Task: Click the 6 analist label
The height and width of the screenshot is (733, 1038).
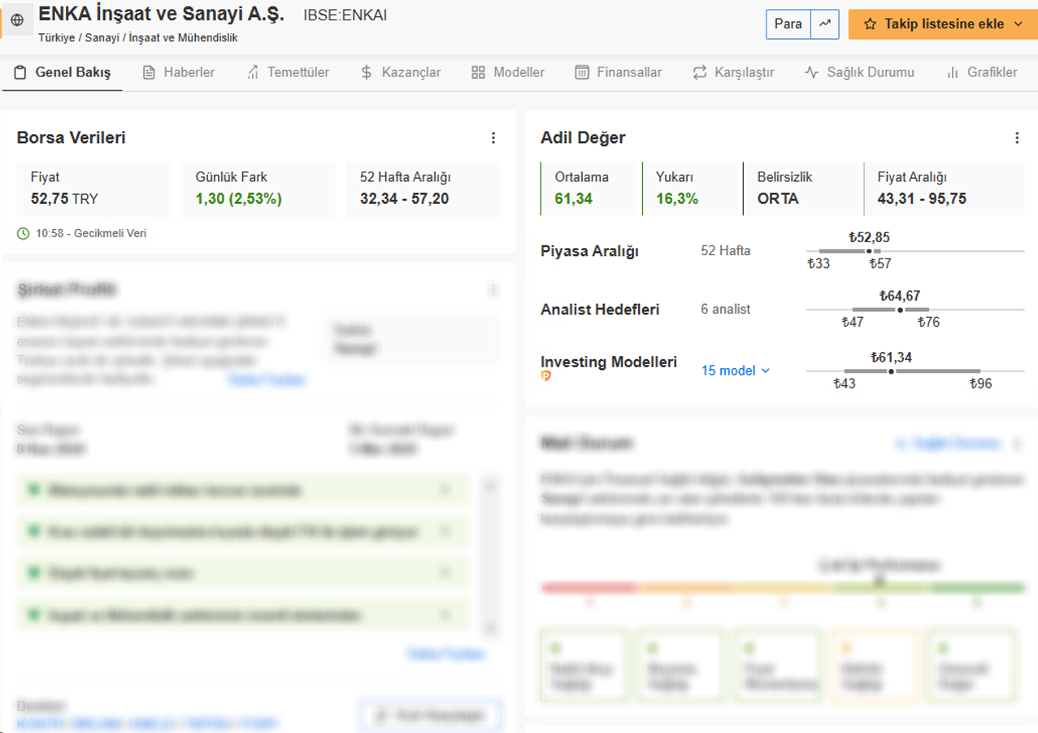Action: 726,310
